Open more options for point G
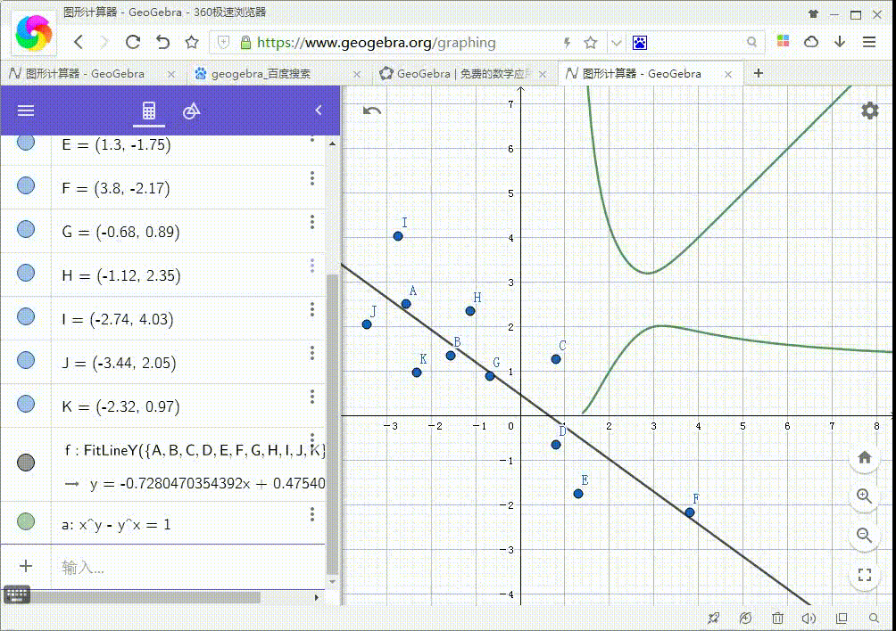The width and height of the screenshot is (896, 631). [312, 222]
